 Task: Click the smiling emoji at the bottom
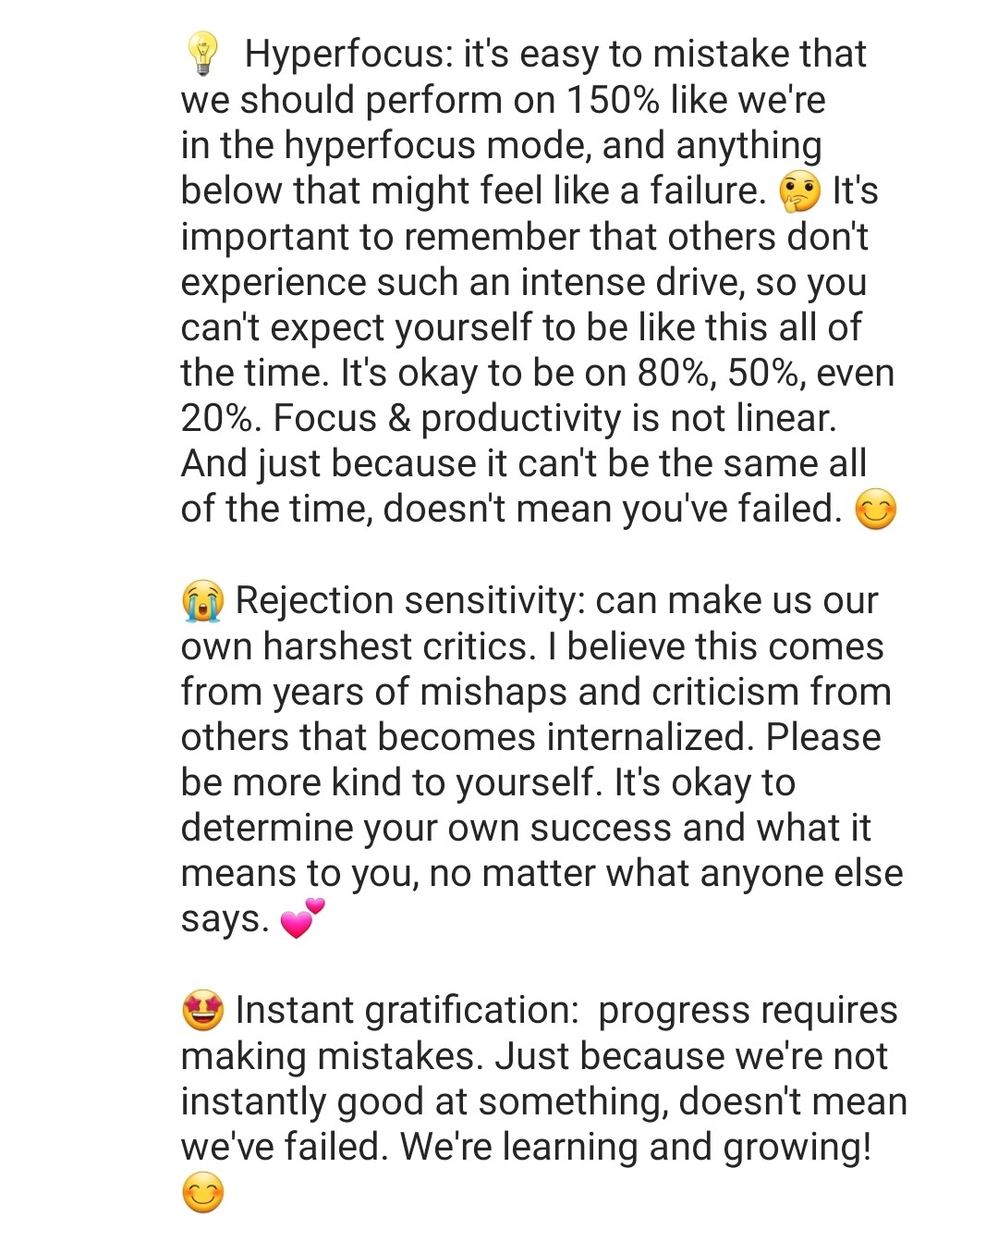(x=203, y=1192)
